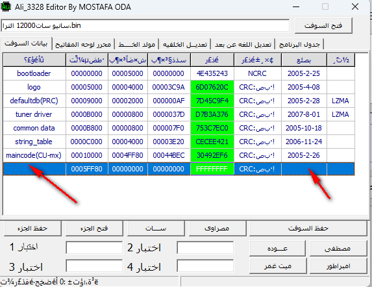The width and height of the screenshot is (372, 287).
Task: Click the maincode(CU-mx) row entry
Action: (34, 155)
